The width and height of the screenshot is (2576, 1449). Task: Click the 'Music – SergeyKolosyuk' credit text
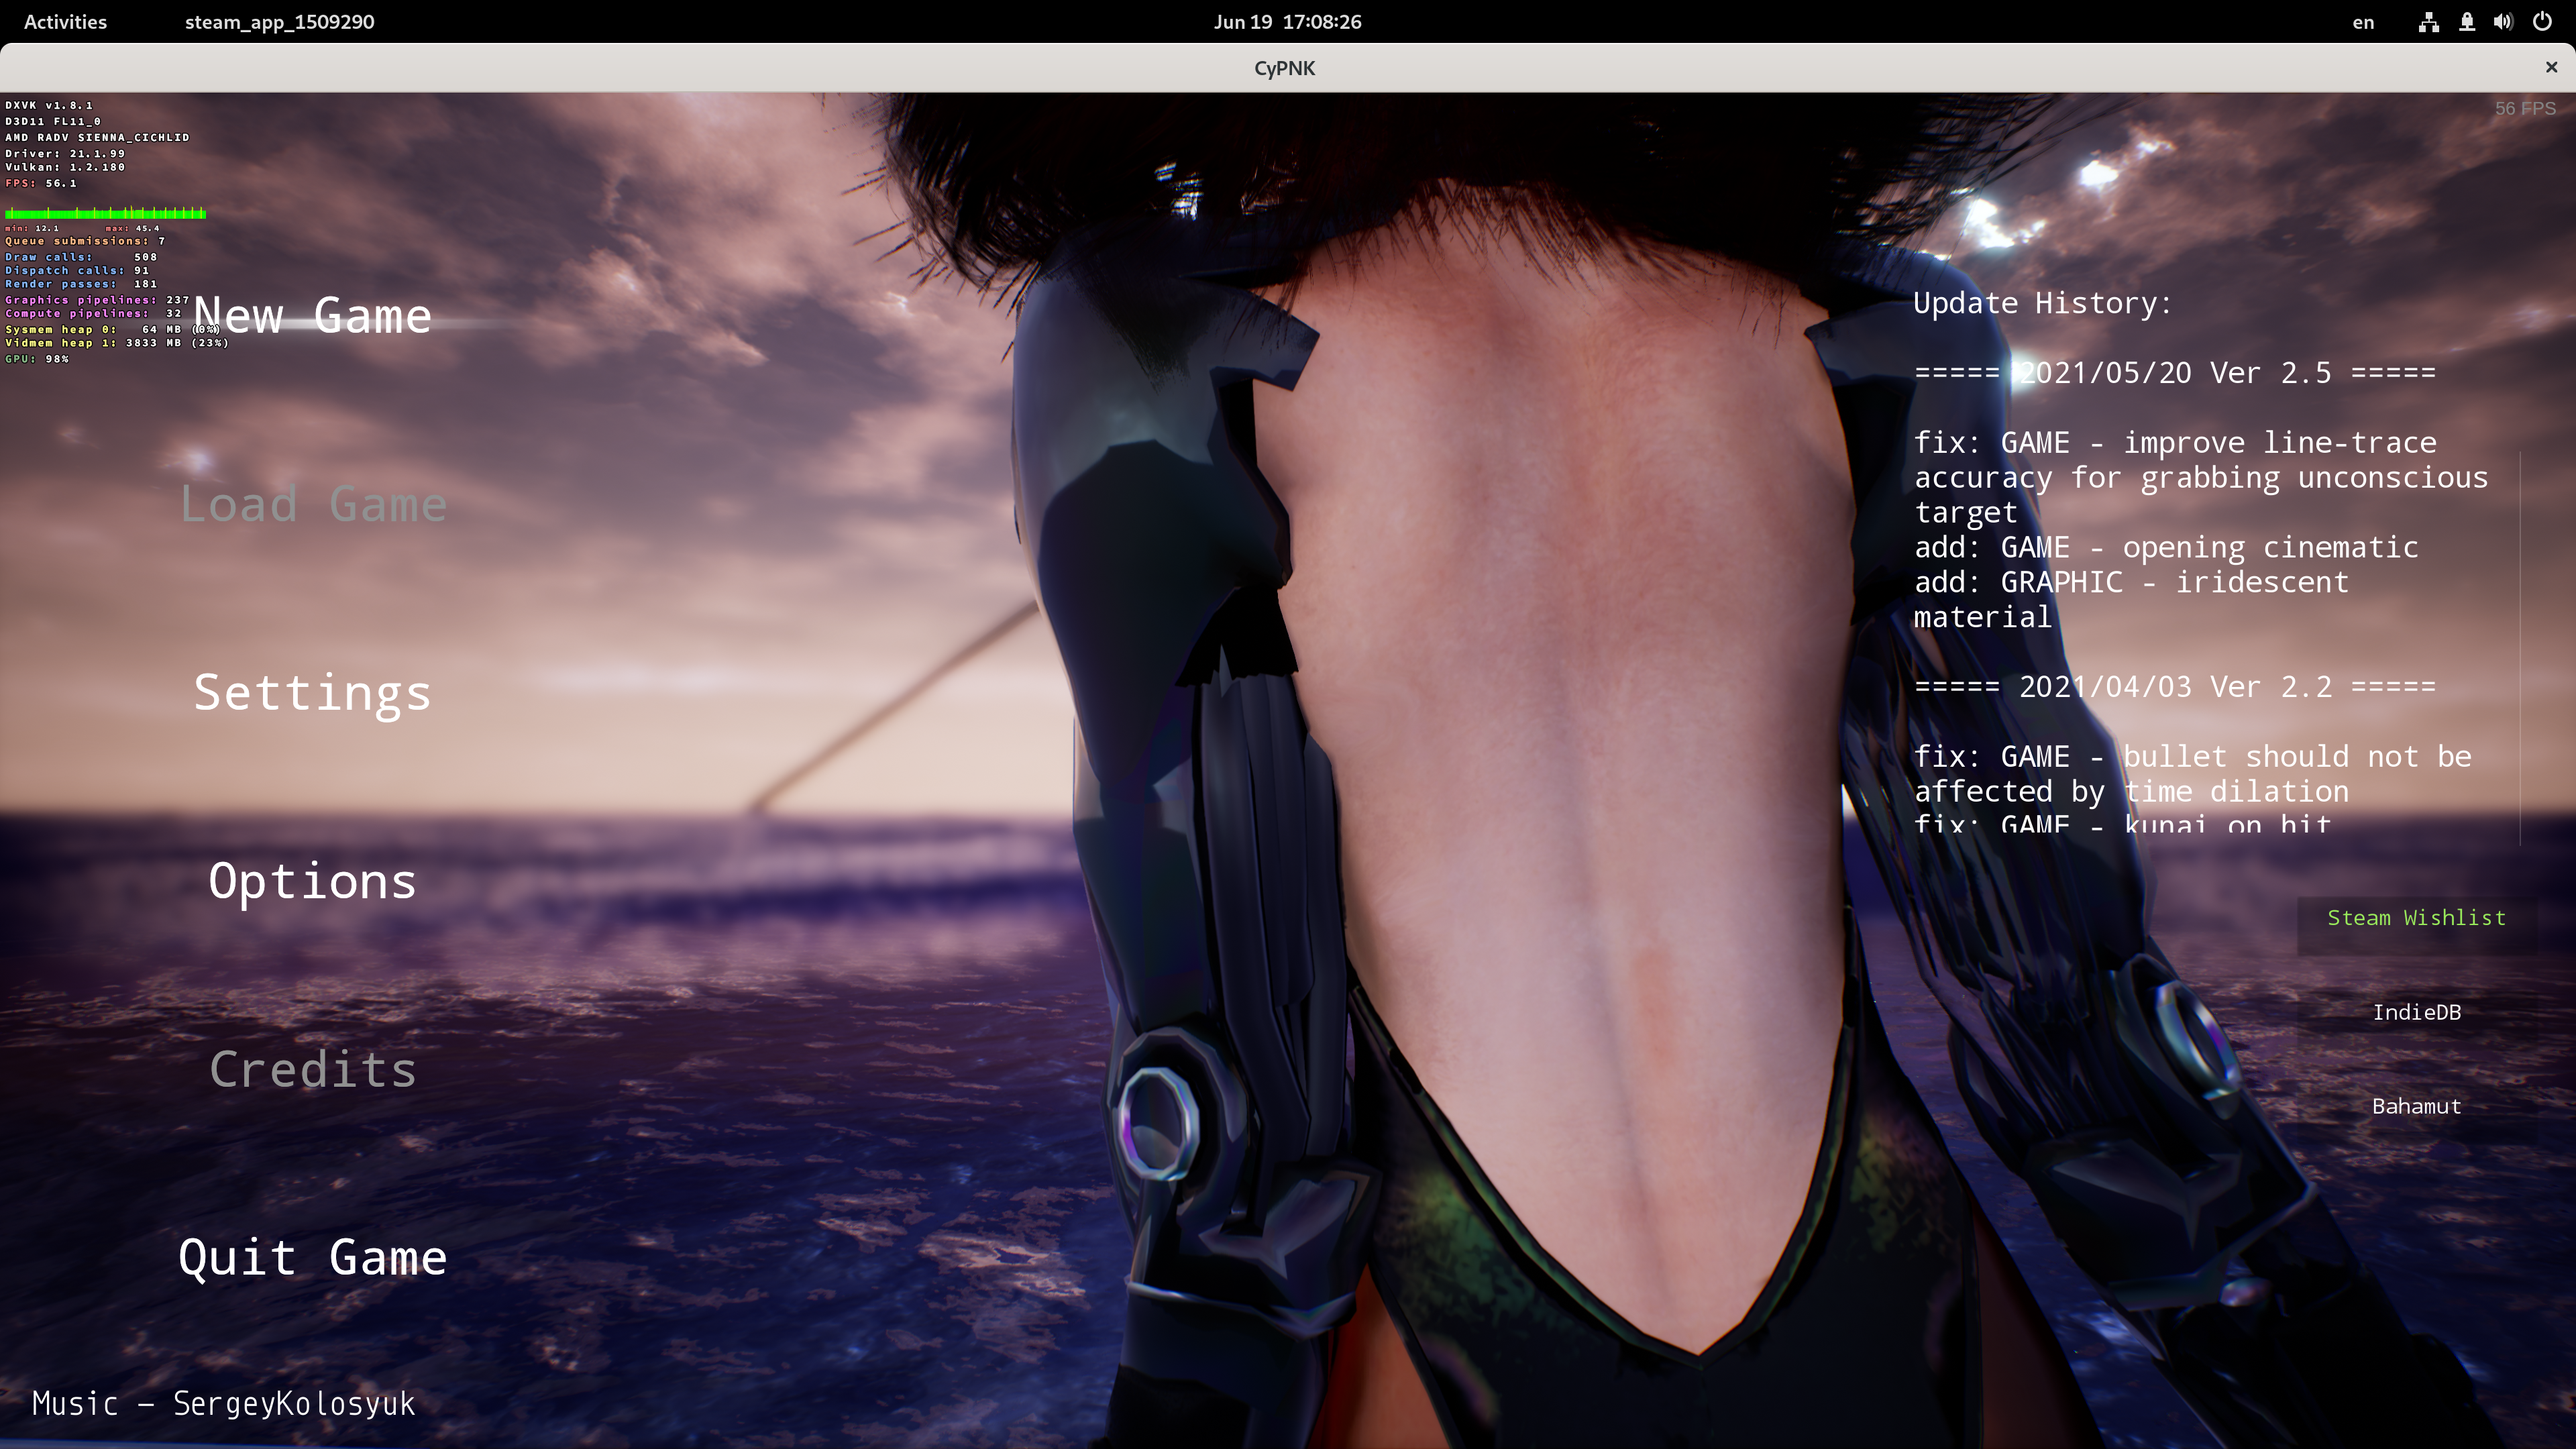(x=223, y=1403)
